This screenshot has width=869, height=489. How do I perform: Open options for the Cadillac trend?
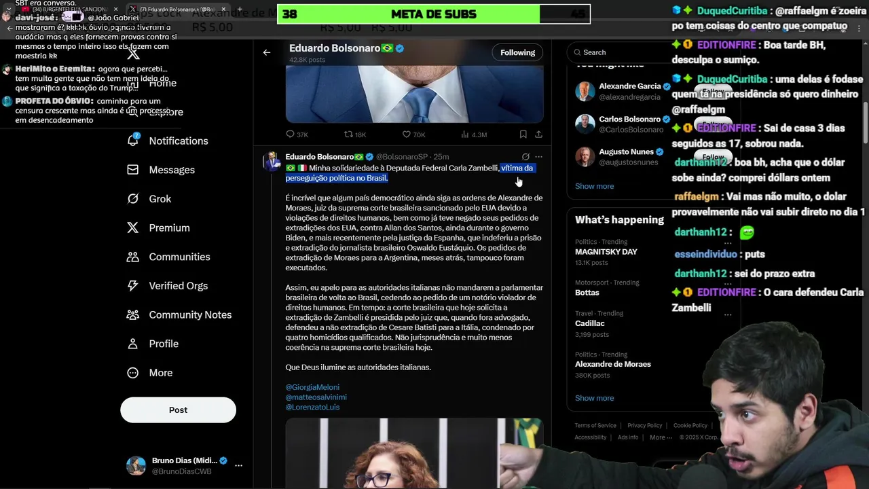click(x=728, y=314)
